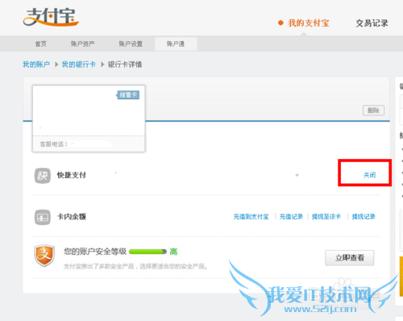This screenshot has height=321, width=403.
Task: Click the 客服电话 label on the card
Action: pyautogui.click(x=53, y=144)
